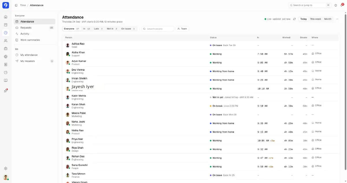Open Attendance in the sidebar
The height and width of the screenshot is (183, 347).
[x=34, y=22]
